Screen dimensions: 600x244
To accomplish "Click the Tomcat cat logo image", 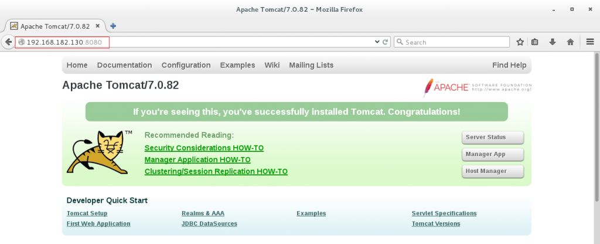I will pyautogui.click(x=99, y=152).
